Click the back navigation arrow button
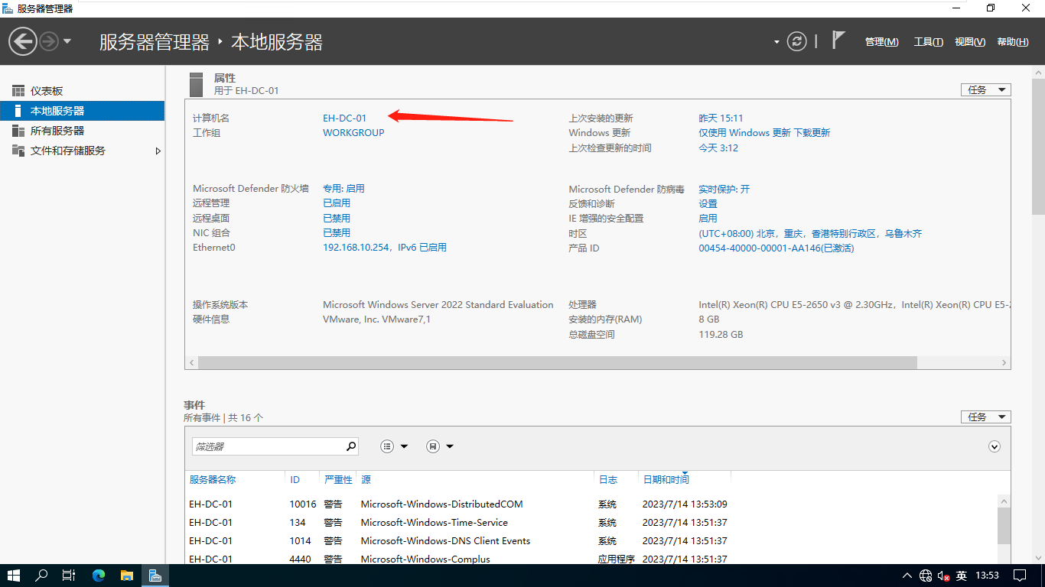1045x587 pixels. [x=23, y=41]
